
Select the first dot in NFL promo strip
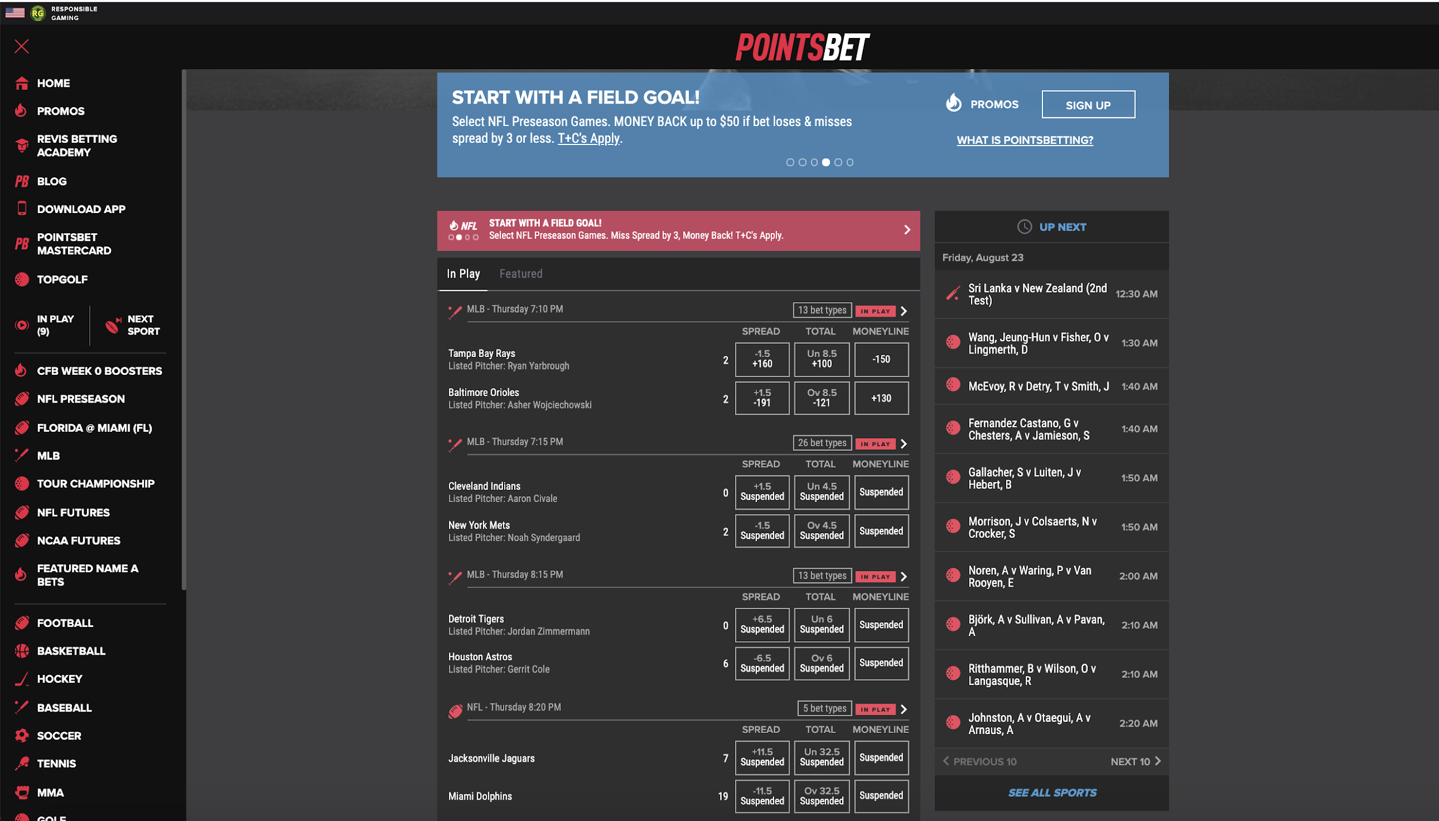tap(451, 237)
